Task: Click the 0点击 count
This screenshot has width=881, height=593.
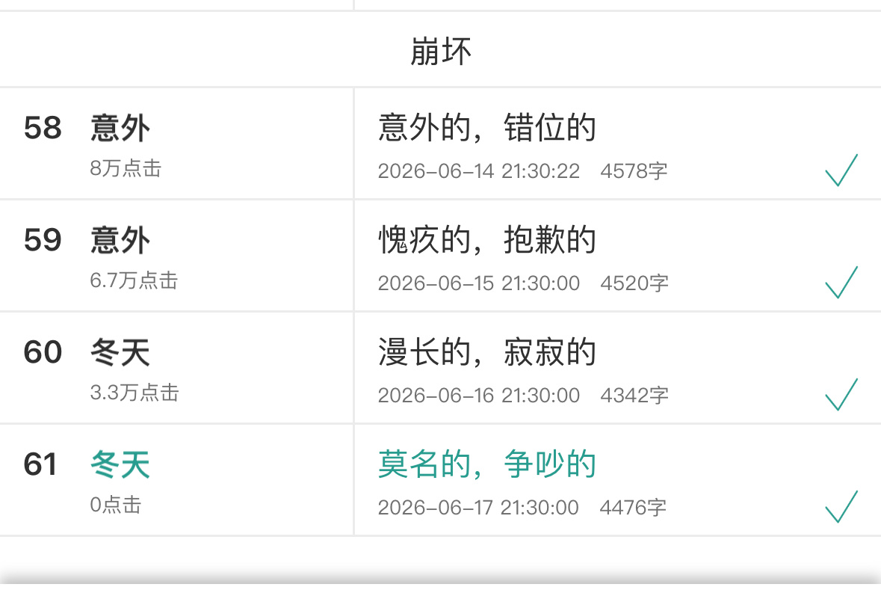Action: [115, 505]
